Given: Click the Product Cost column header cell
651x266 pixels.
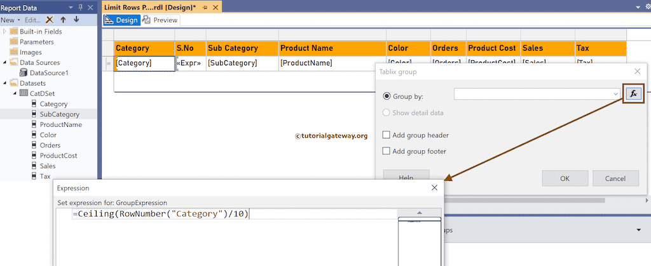Looking at the screenshot, I should (x=493, y=48).
